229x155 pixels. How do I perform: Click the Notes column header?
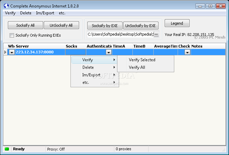[x=208, y=46]
